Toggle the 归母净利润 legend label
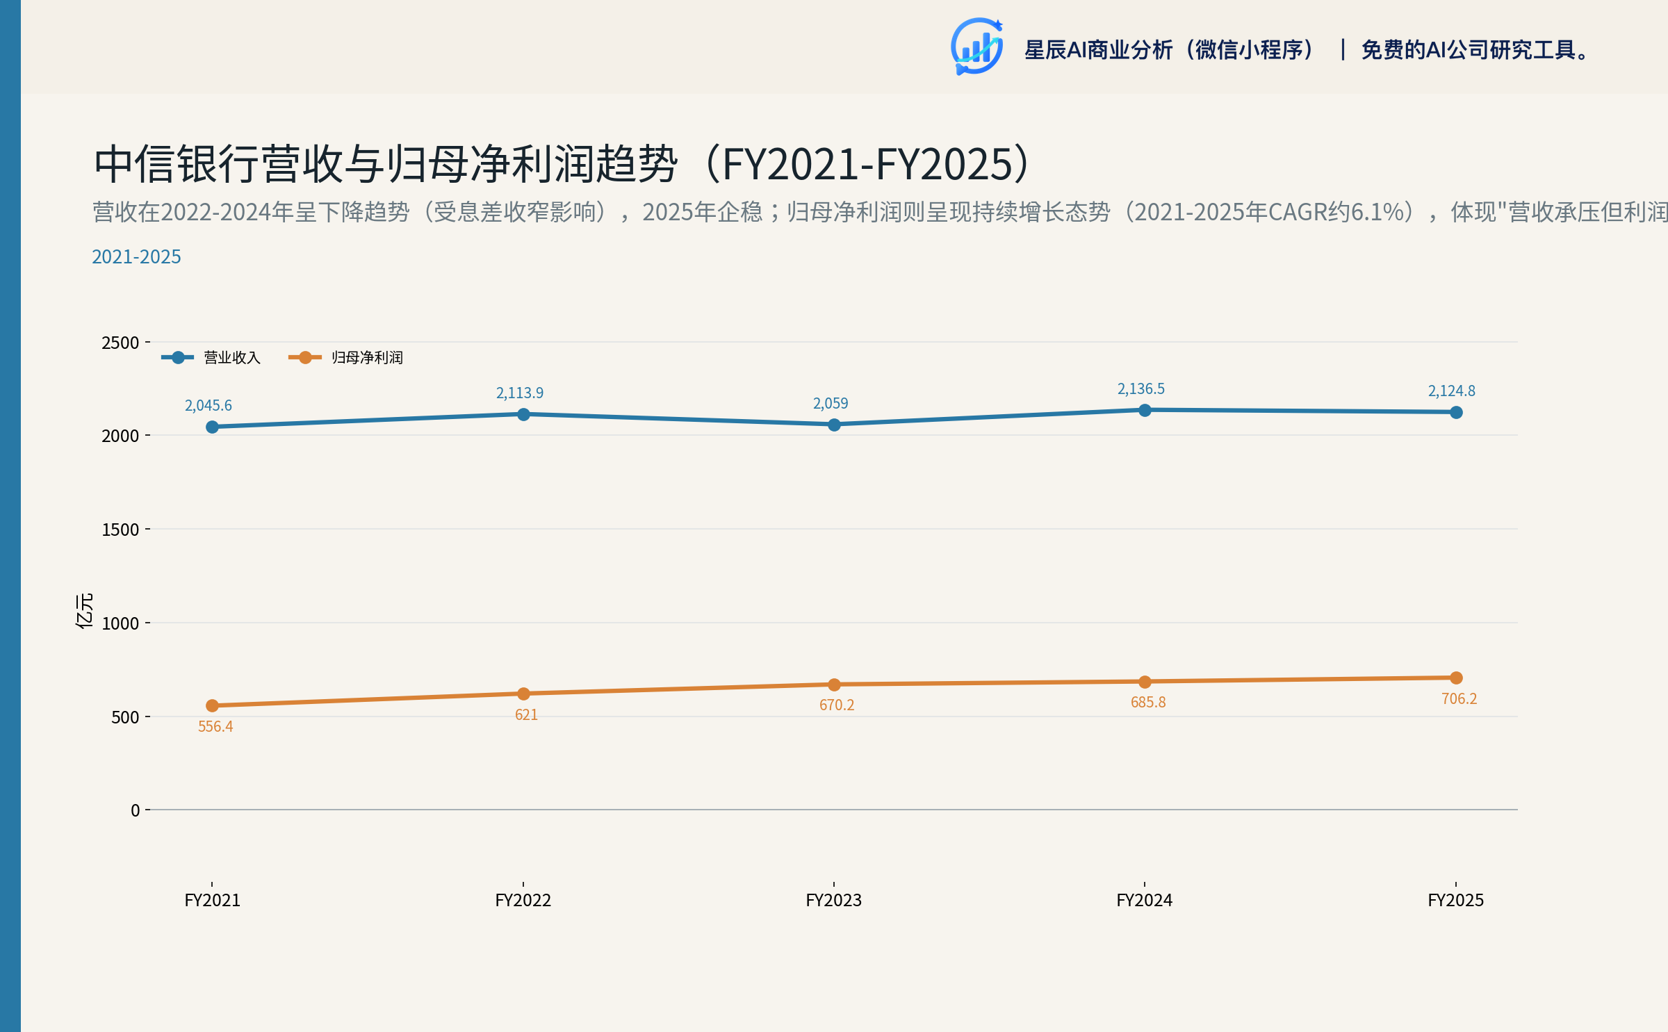Image resolution: width=1668 pixels, height=1032 pixels. click(367, 357)
